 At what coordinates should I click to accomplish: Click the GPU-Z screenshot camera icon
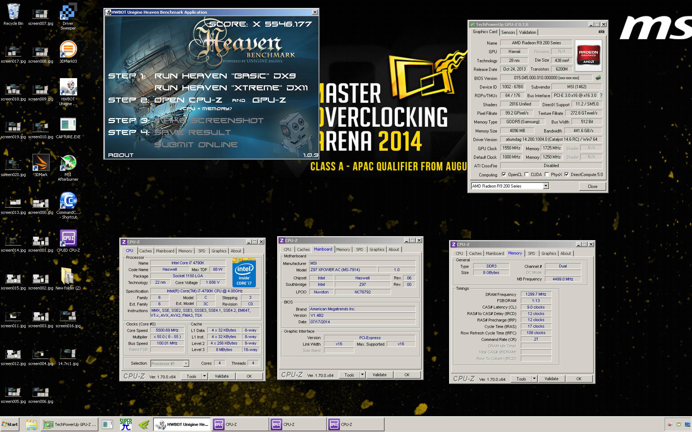click(x=601, y=32)
